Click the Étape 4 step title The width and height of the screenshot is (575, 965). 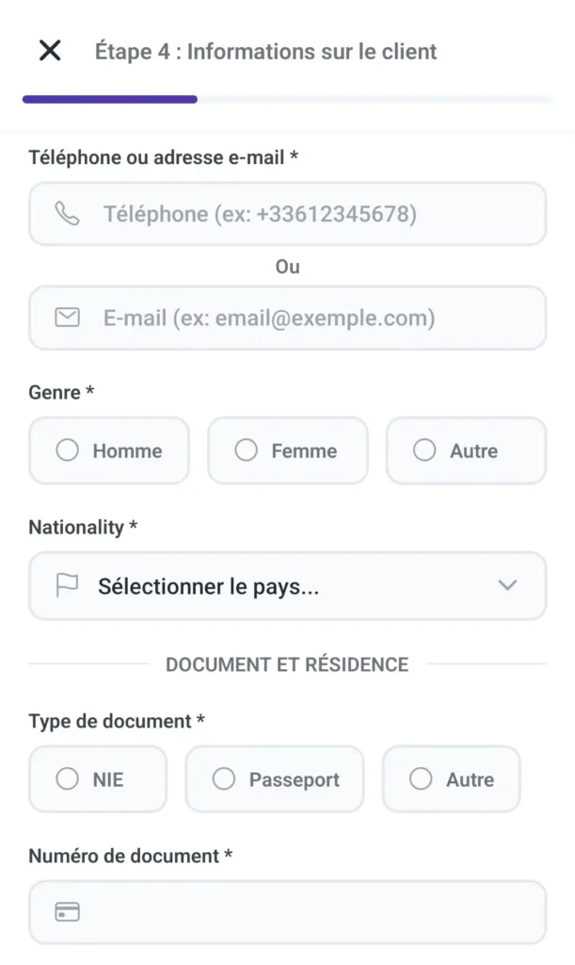point(264,51)
